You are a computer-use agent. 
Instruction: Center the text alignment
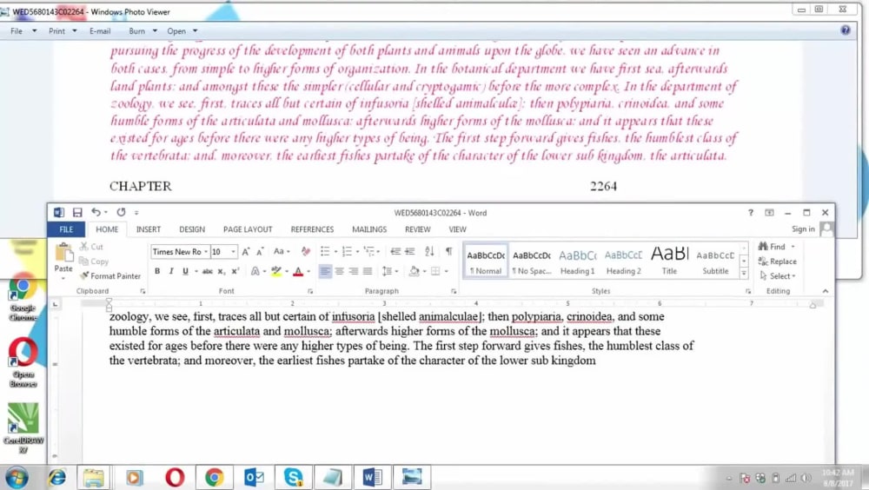(339, 271)
